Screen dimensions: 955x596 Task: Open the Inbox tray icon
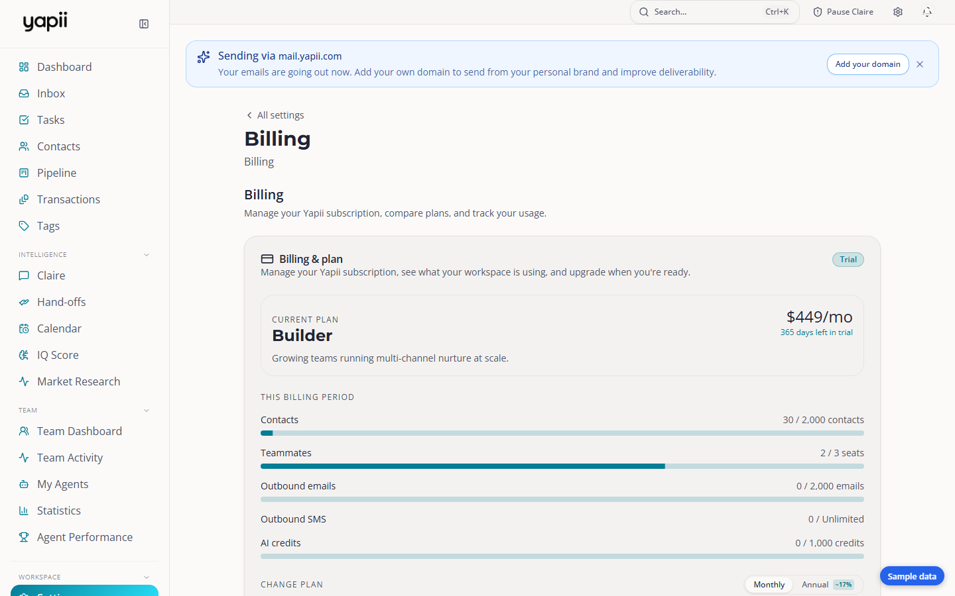[24, 93]
